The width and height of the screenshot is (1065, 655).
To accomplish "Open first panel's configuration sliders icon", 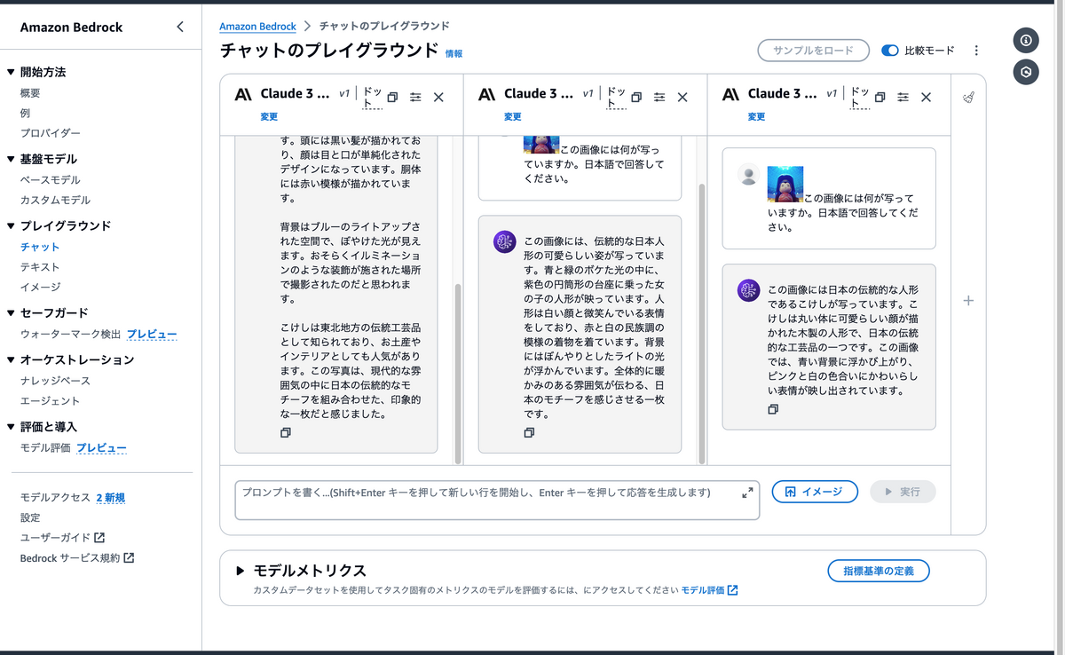I will point(415,98).
